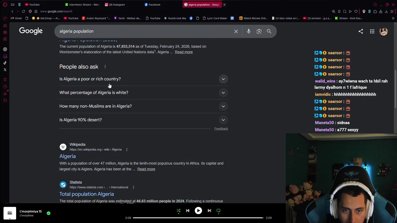Viewport: 397px width, 223px height.
Task: Open the Get Emoji bookmark
Action: point(46,18)
